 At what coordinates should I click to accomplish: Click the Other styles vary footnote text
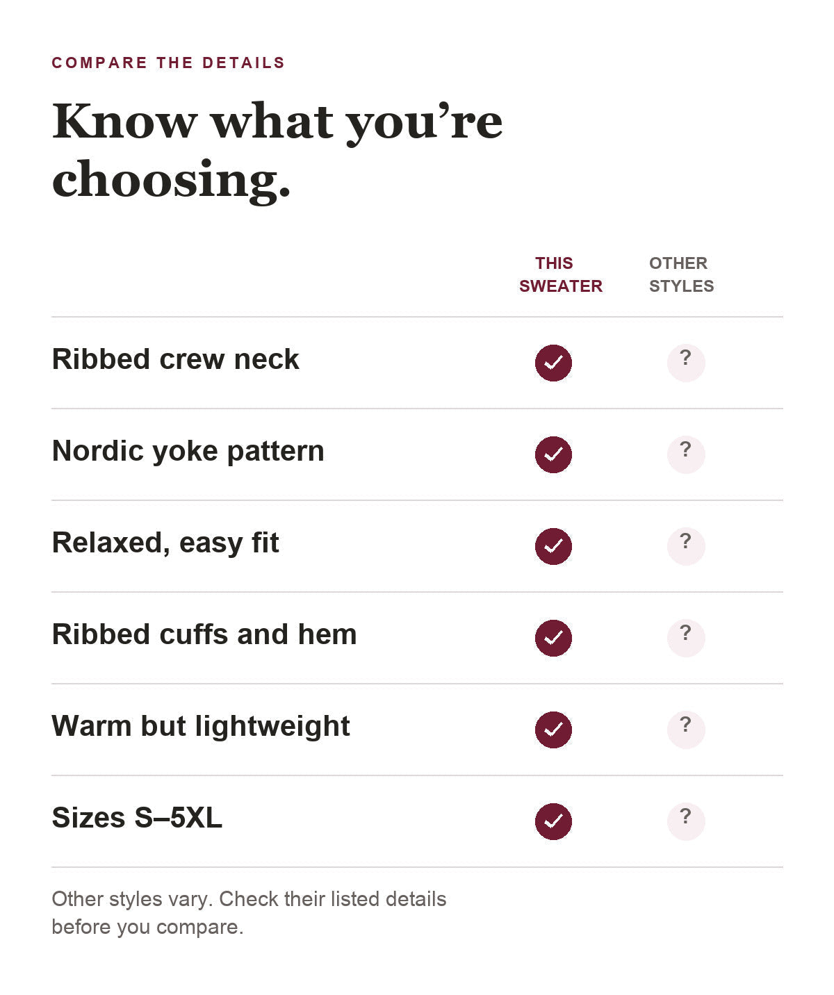pos(249,913)
